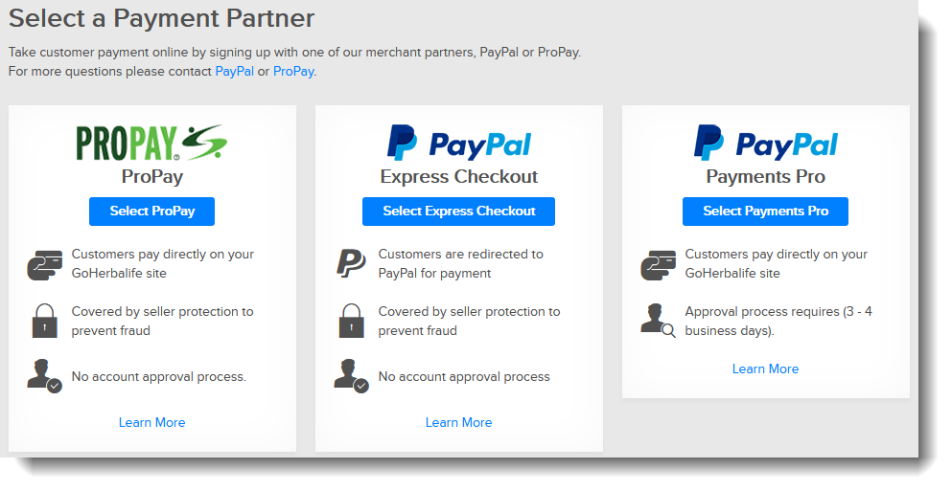952x491 pixels.
Task: Click the credit card icon in ProPay card
Action: pyautogui.click(x=44, y=264)
